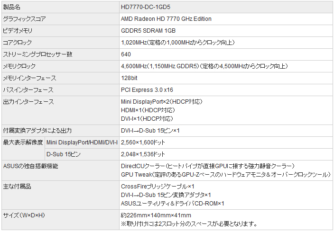Image resolution: width=334 pixels, height=232 pixels.
Task: Click the product name HD7770-DC-1GD5
Action: [x=146, y=7]
